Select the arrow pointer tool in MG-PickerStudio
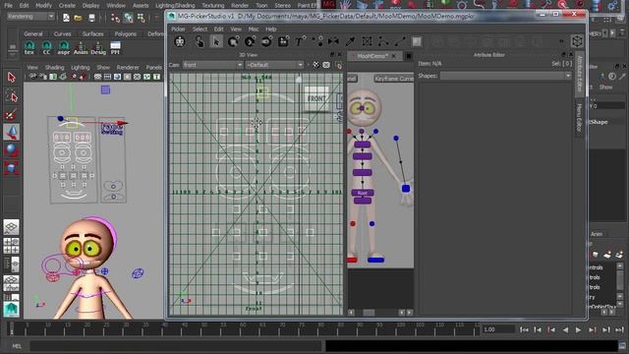 [x=216, y=41]
